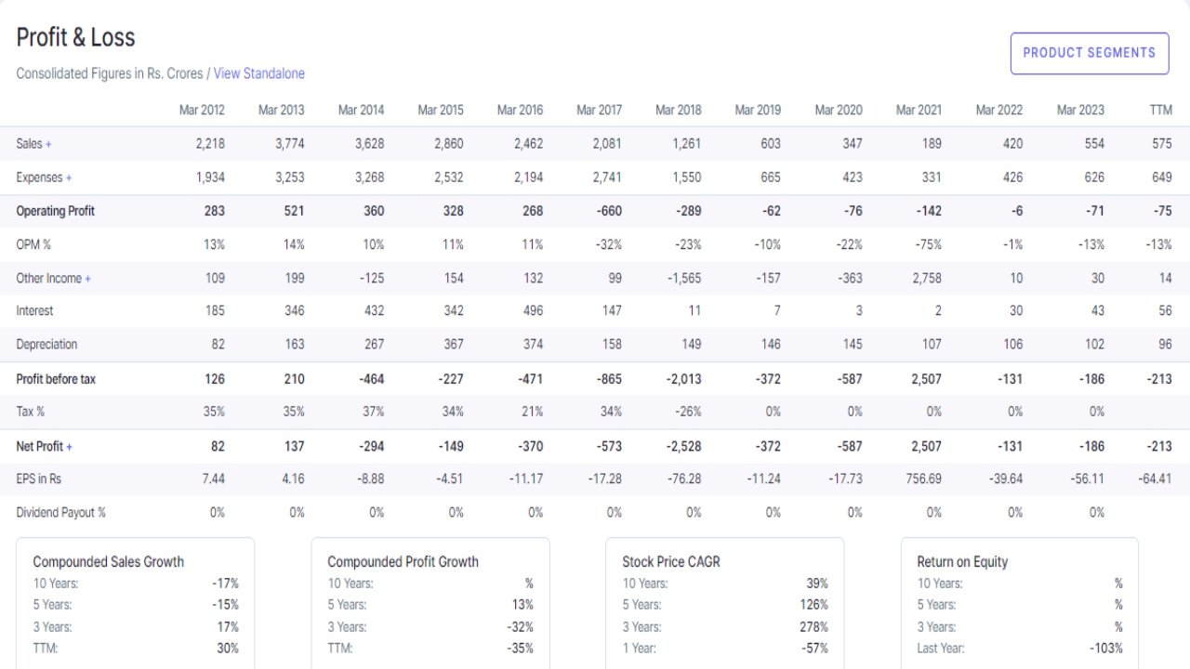Select Operating Profit value -660
The height and width of the screenshot is (669, 1190).
click(609, 211)
